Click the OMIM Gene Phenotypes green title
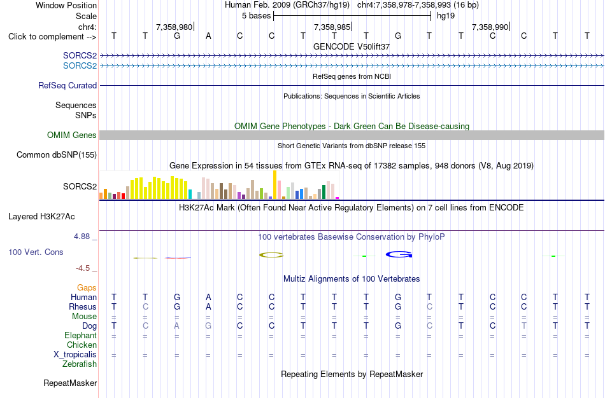The width and height of the screenshot is (605, 398). pyautogui.click(x=352, y=126)
